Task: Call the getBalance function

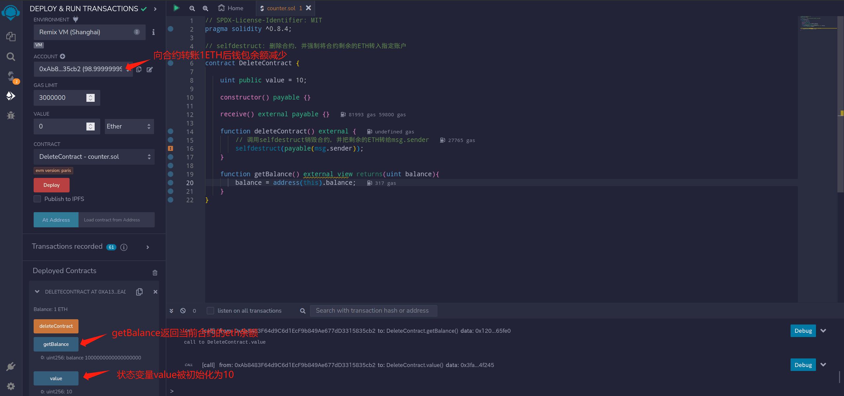Action: pos(56,344)
